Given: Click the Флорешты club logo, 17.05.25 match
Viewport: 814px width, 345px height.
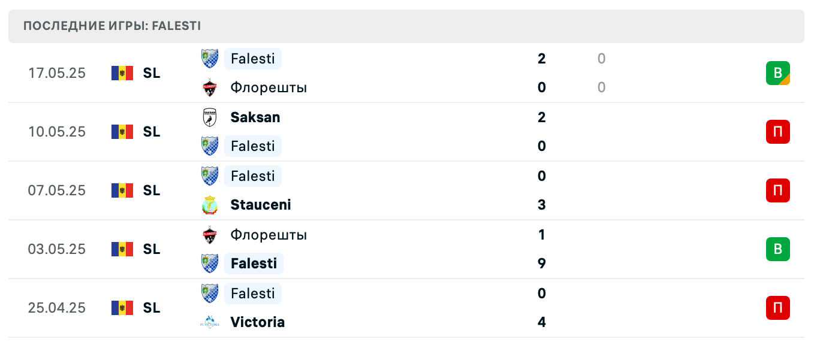Looking at the screenshot, I should (x=210, y=87).
